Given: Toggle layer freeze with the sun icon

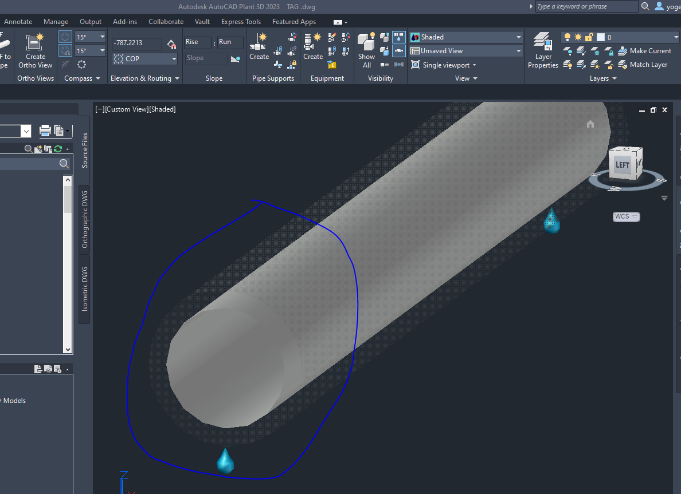Looking at the screenshot, I should click(577, 37).
